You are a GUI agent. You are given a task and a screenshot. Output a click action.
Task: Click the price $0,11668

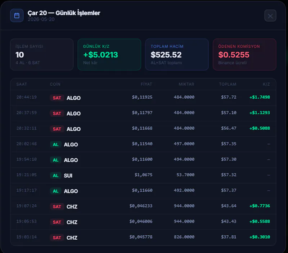coord(142,128)
